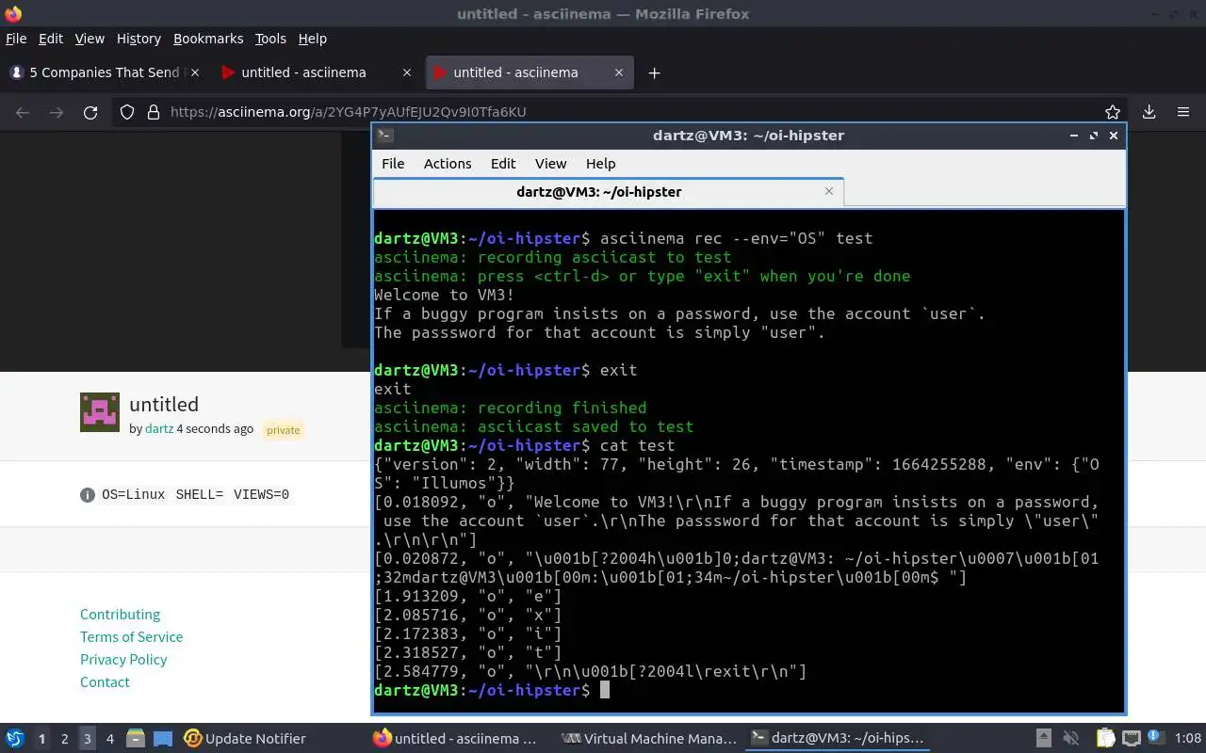Open a new Firefox tab with plus button

pos(655,72)
